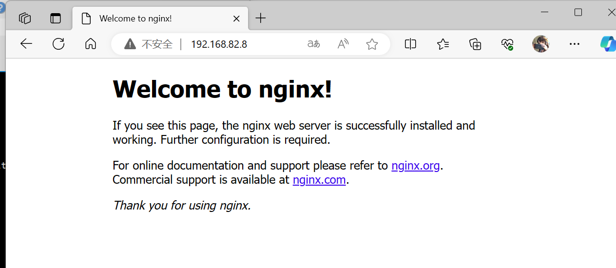Viewport: 616px width, 268px height.
Task: Maximize the browser window
Action: point(578,12)
